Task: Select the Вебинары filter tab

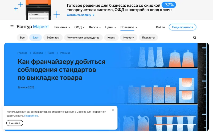Action: [53, 38]
